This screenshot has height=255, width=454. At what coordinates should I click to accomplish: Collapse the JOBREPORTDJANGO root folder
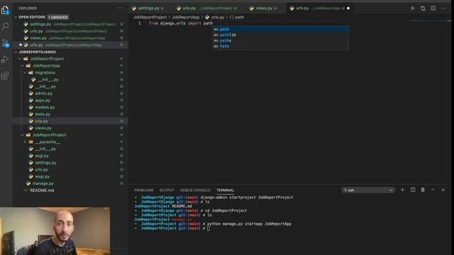16,52
